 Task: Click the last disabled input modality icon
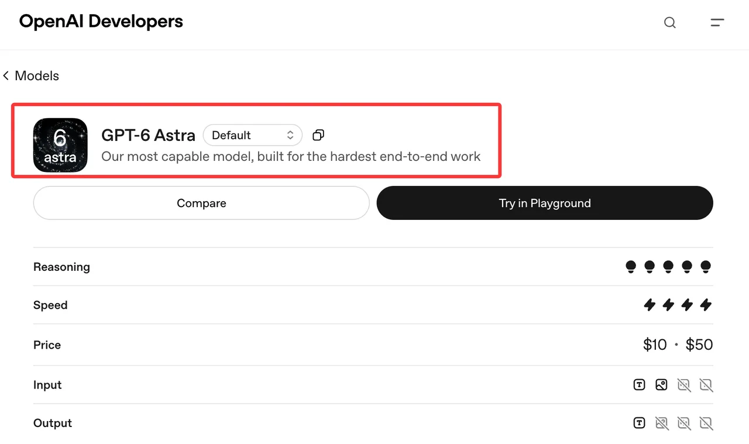click(706, 385)
